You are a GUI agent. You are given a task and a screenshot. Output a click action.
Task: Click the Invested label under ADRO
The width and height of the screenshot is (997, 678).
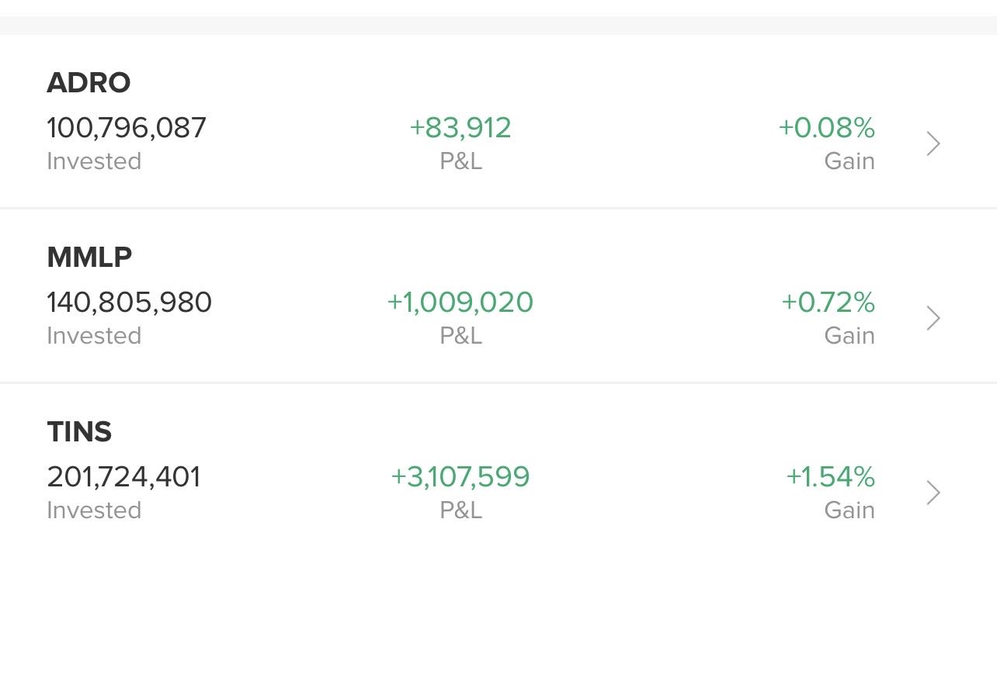pos(94,161)
